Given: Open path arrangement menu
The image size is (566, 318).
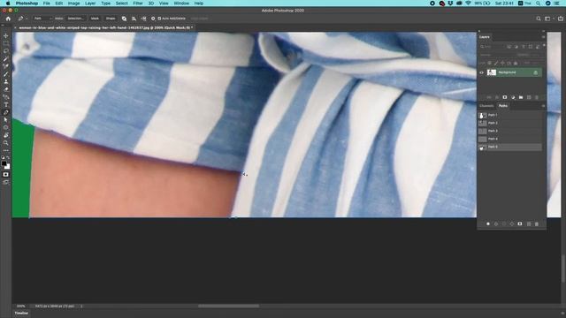Looking at the screenshot, I should (143, 19).
